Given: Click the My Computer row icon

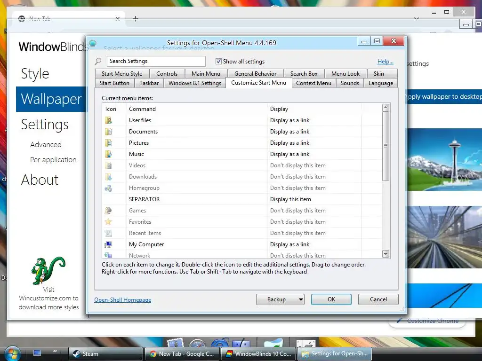Looking at the screenshot, I should tap(108, 244).
